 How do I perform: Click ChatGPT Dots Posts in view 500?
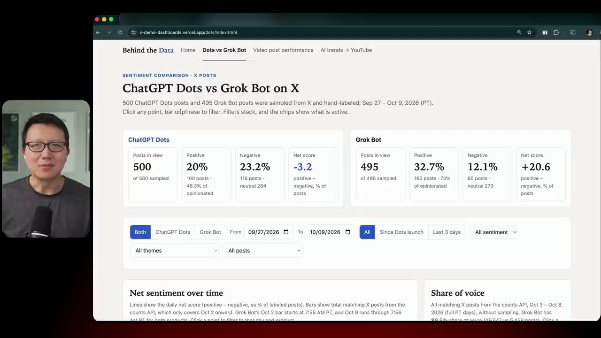[153, 174]
